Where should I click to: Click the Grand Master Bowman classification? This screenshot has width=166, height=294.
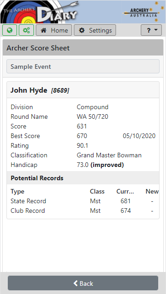click(x=109, y=155)
